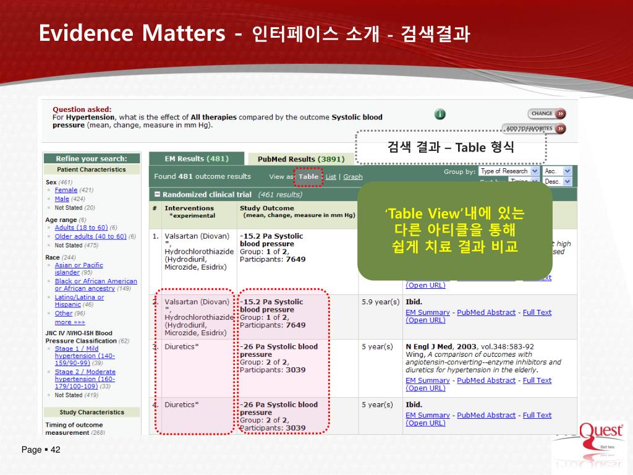Open Full Text for the 5.9 year(s) Ibid. row
This screenshot has width=633, height=475.
[537, 312]
